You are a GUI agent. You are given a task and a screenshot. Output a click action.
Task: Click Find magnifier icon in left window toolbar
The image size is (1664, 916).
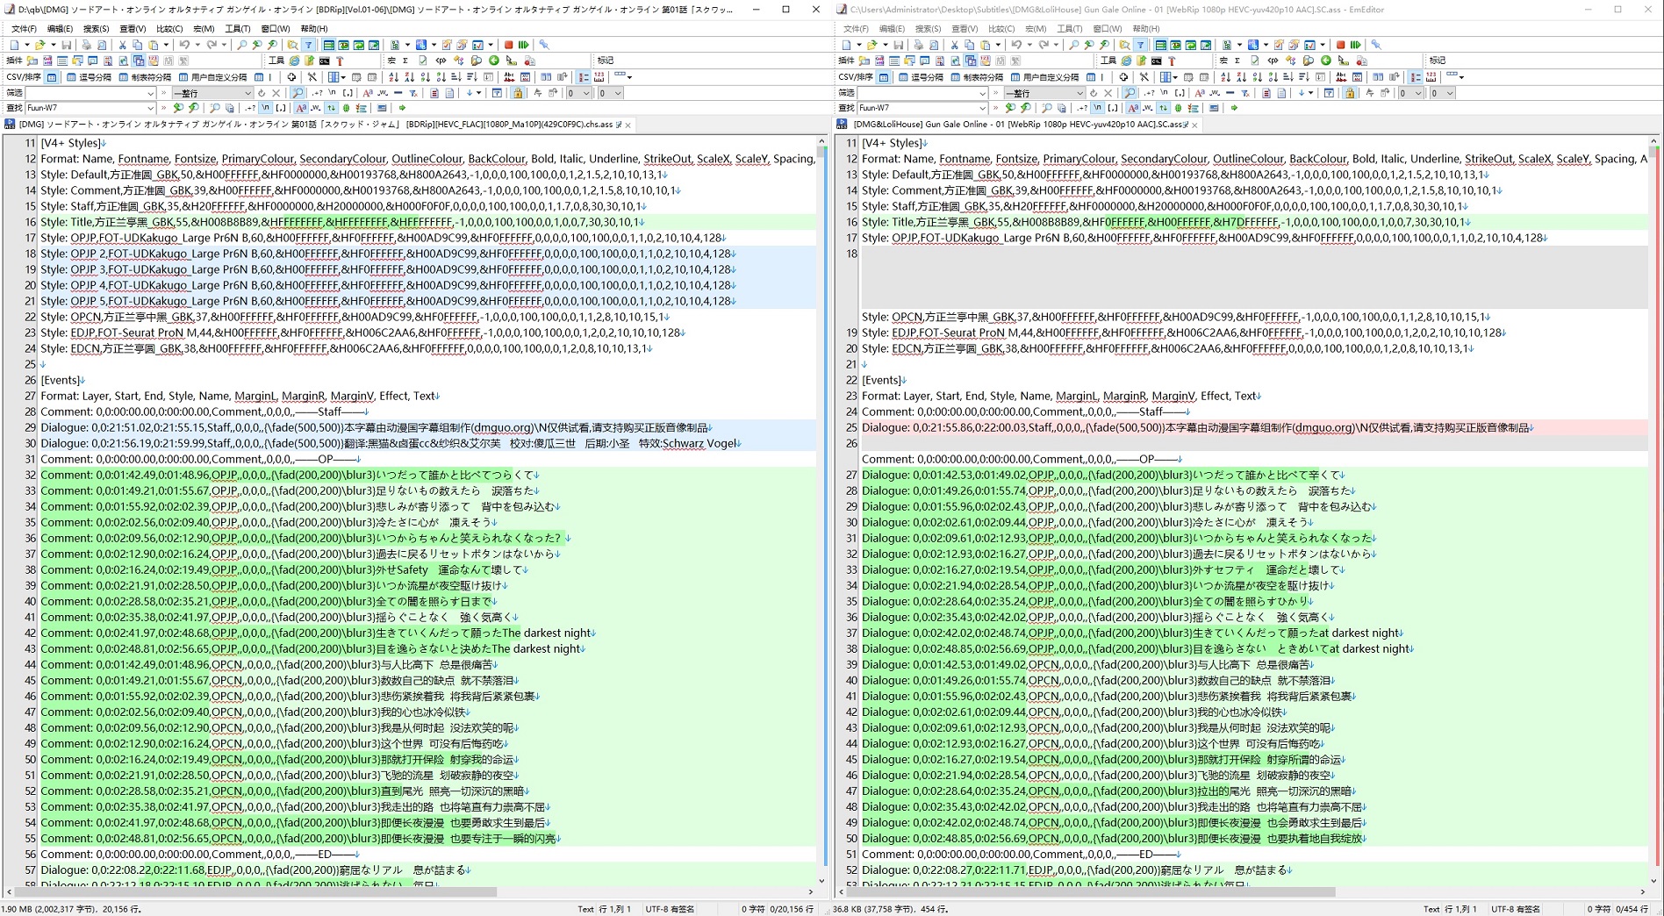pos(241,45)
